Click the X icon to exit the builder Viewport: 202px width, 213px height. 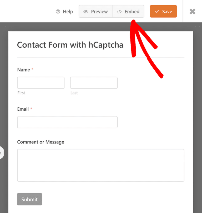pyautogui.click(x=192, y=11)
